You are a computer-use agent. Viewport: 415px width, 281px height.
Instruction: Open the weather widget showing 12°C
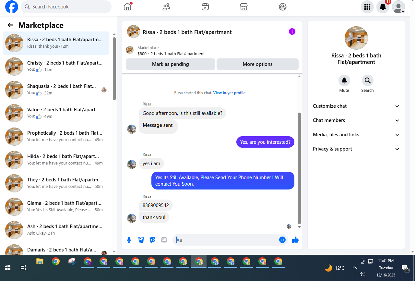point(335,268)
